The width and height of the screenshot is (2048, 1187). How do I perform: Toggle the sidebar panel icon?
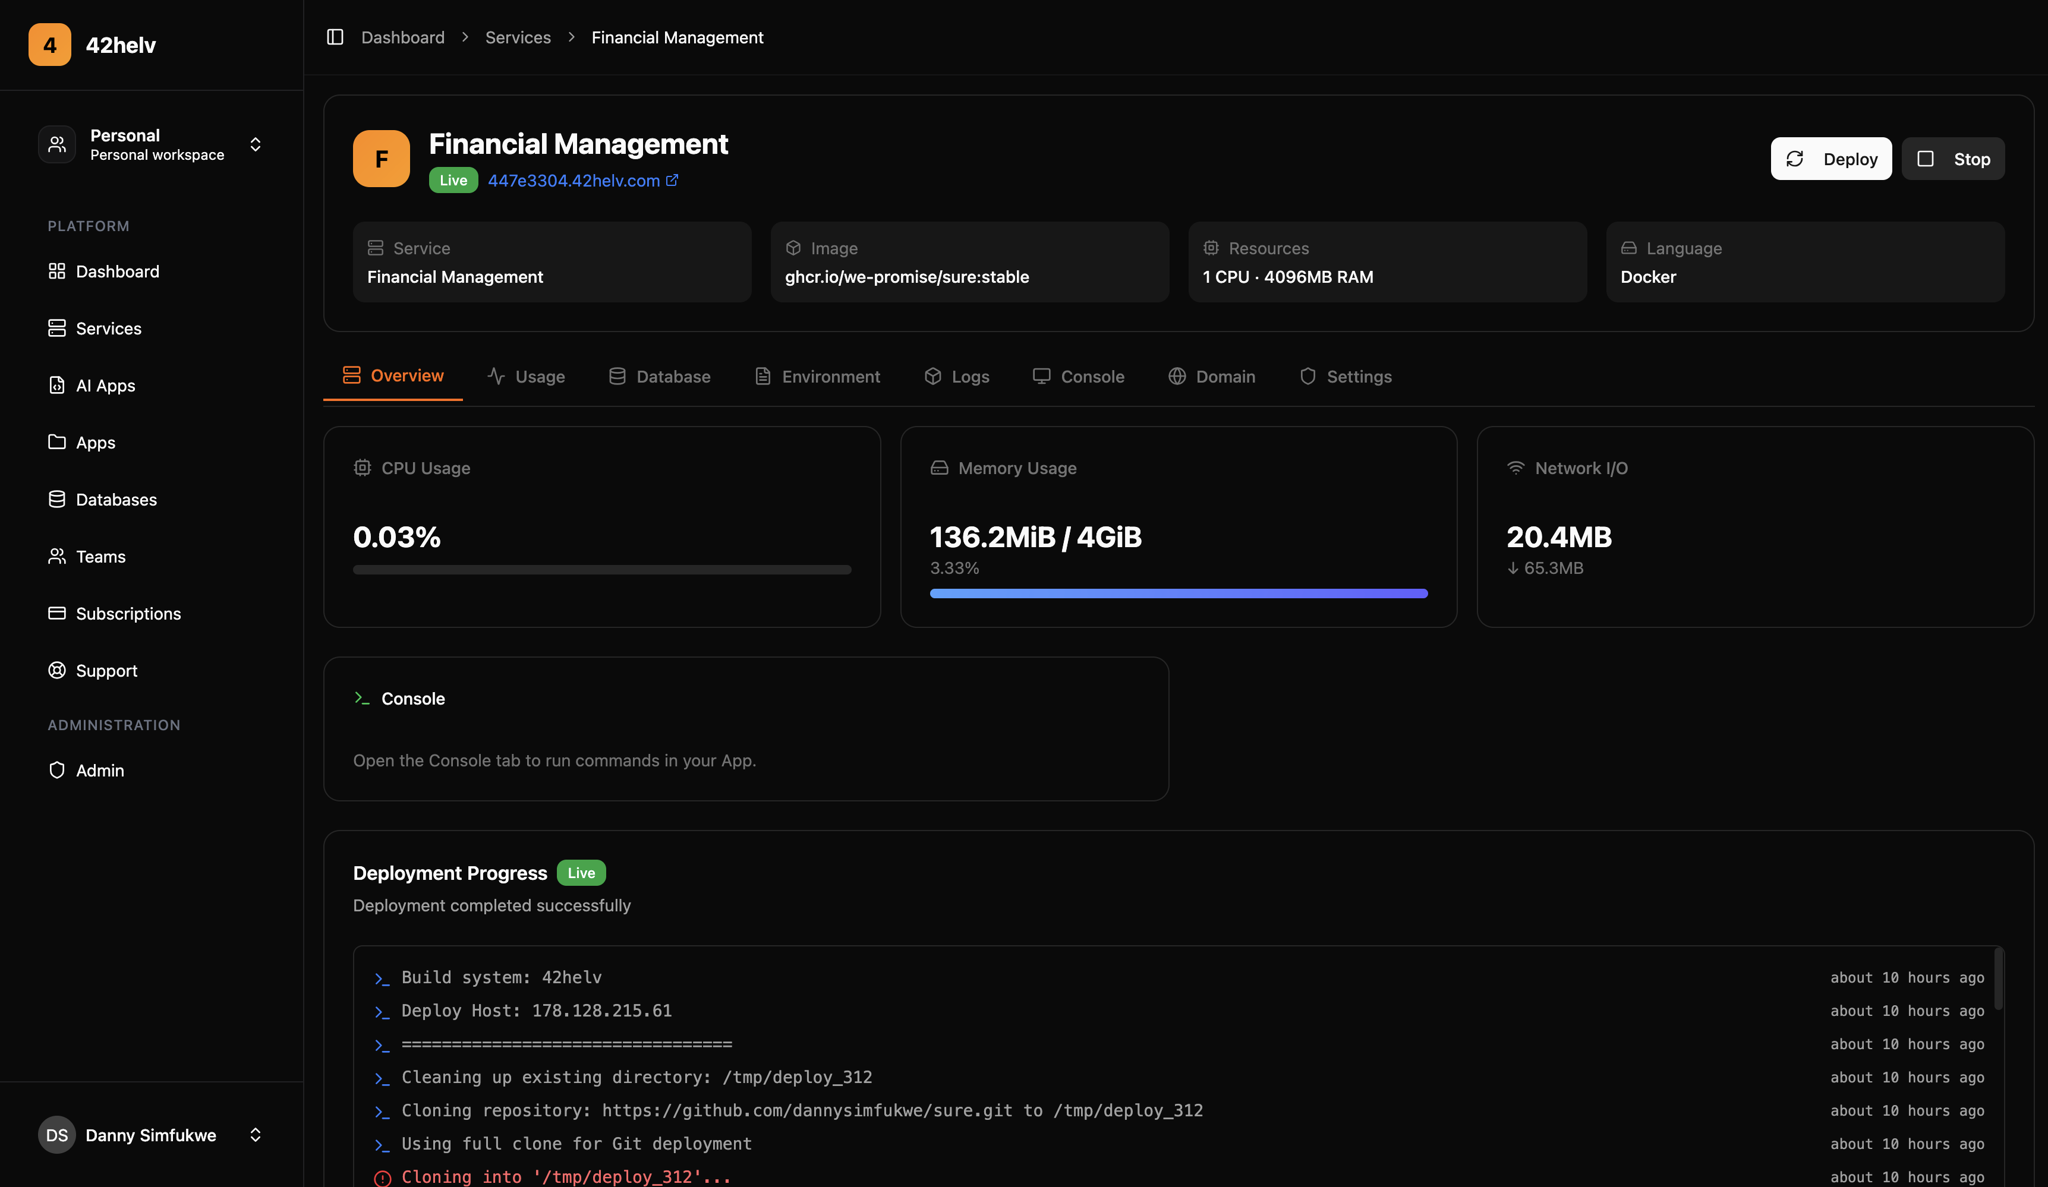(335, 37)
